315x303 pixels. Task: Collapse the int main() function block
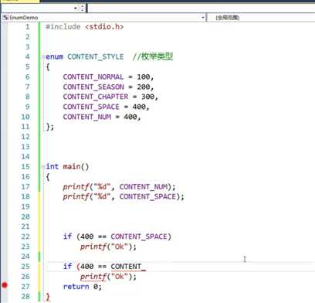coord(43,167)
